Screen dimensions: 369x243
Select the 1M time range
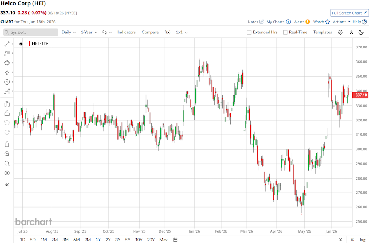point(43,240)
